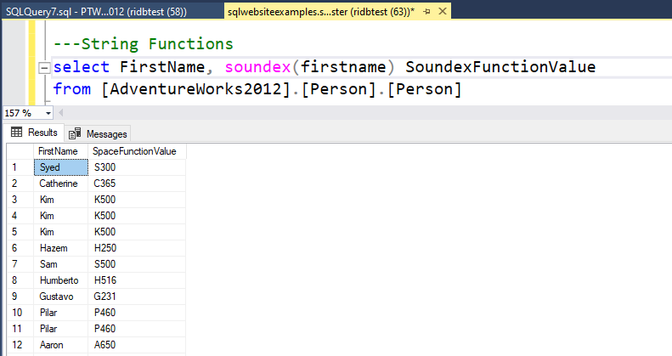Click the String Functions comment line
The width and height of the screenshot is (672, 356).
click(x=143, y=44)
